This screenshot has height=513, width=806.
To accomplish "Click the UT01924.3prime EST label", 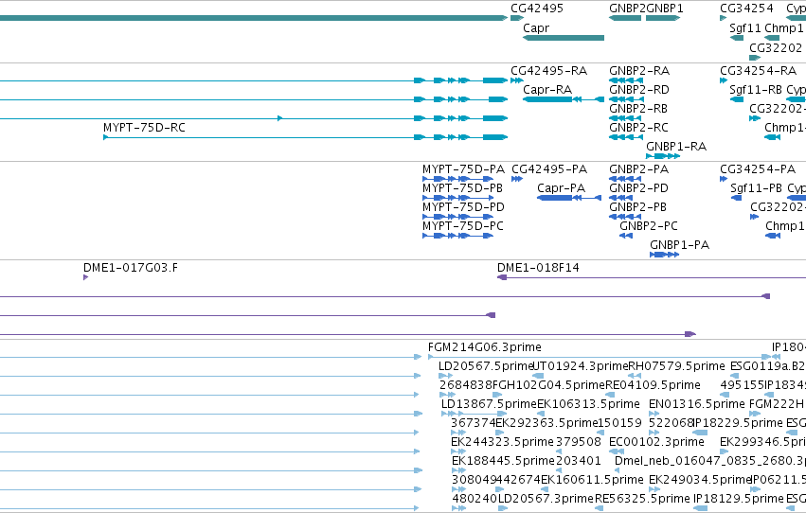I will 581,366.
